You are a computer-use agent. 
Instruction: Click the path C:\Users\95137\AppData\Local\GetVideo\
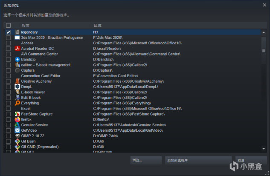point(128,130)
